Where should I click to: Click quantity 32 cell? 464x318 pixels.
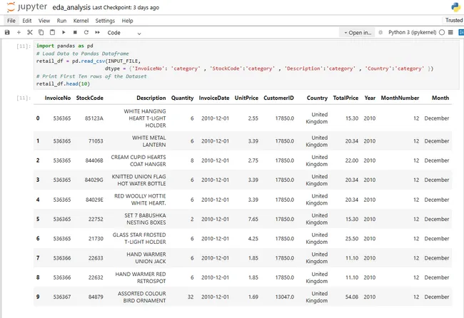click(x=191, y=297)
